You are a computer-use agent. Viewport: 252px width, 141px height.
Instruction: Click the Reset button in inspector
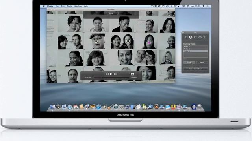click(202, 63)
